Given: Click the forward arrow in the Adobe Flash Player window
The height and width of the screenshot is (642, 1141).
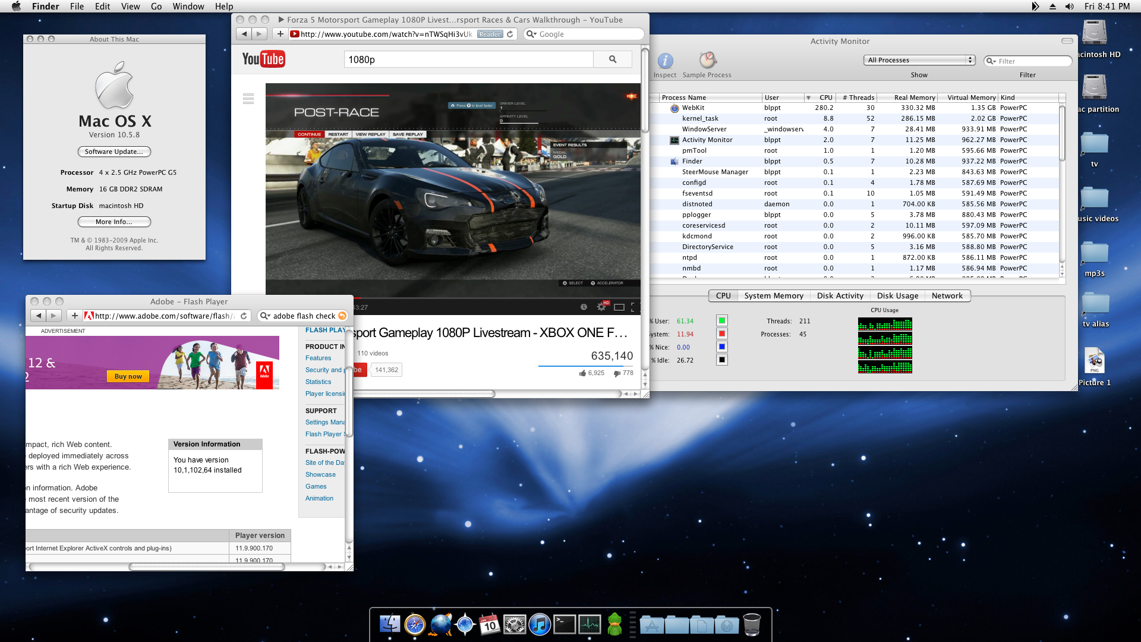Looking at the screenshot, I should (53, 316).
